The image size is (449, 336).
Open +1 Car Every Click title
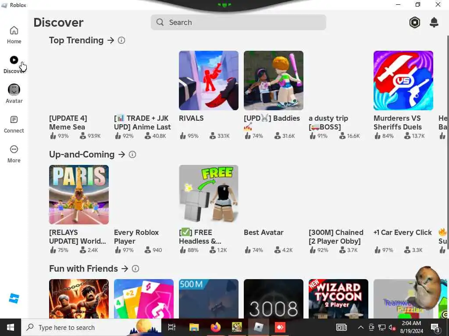pos(403,233)
